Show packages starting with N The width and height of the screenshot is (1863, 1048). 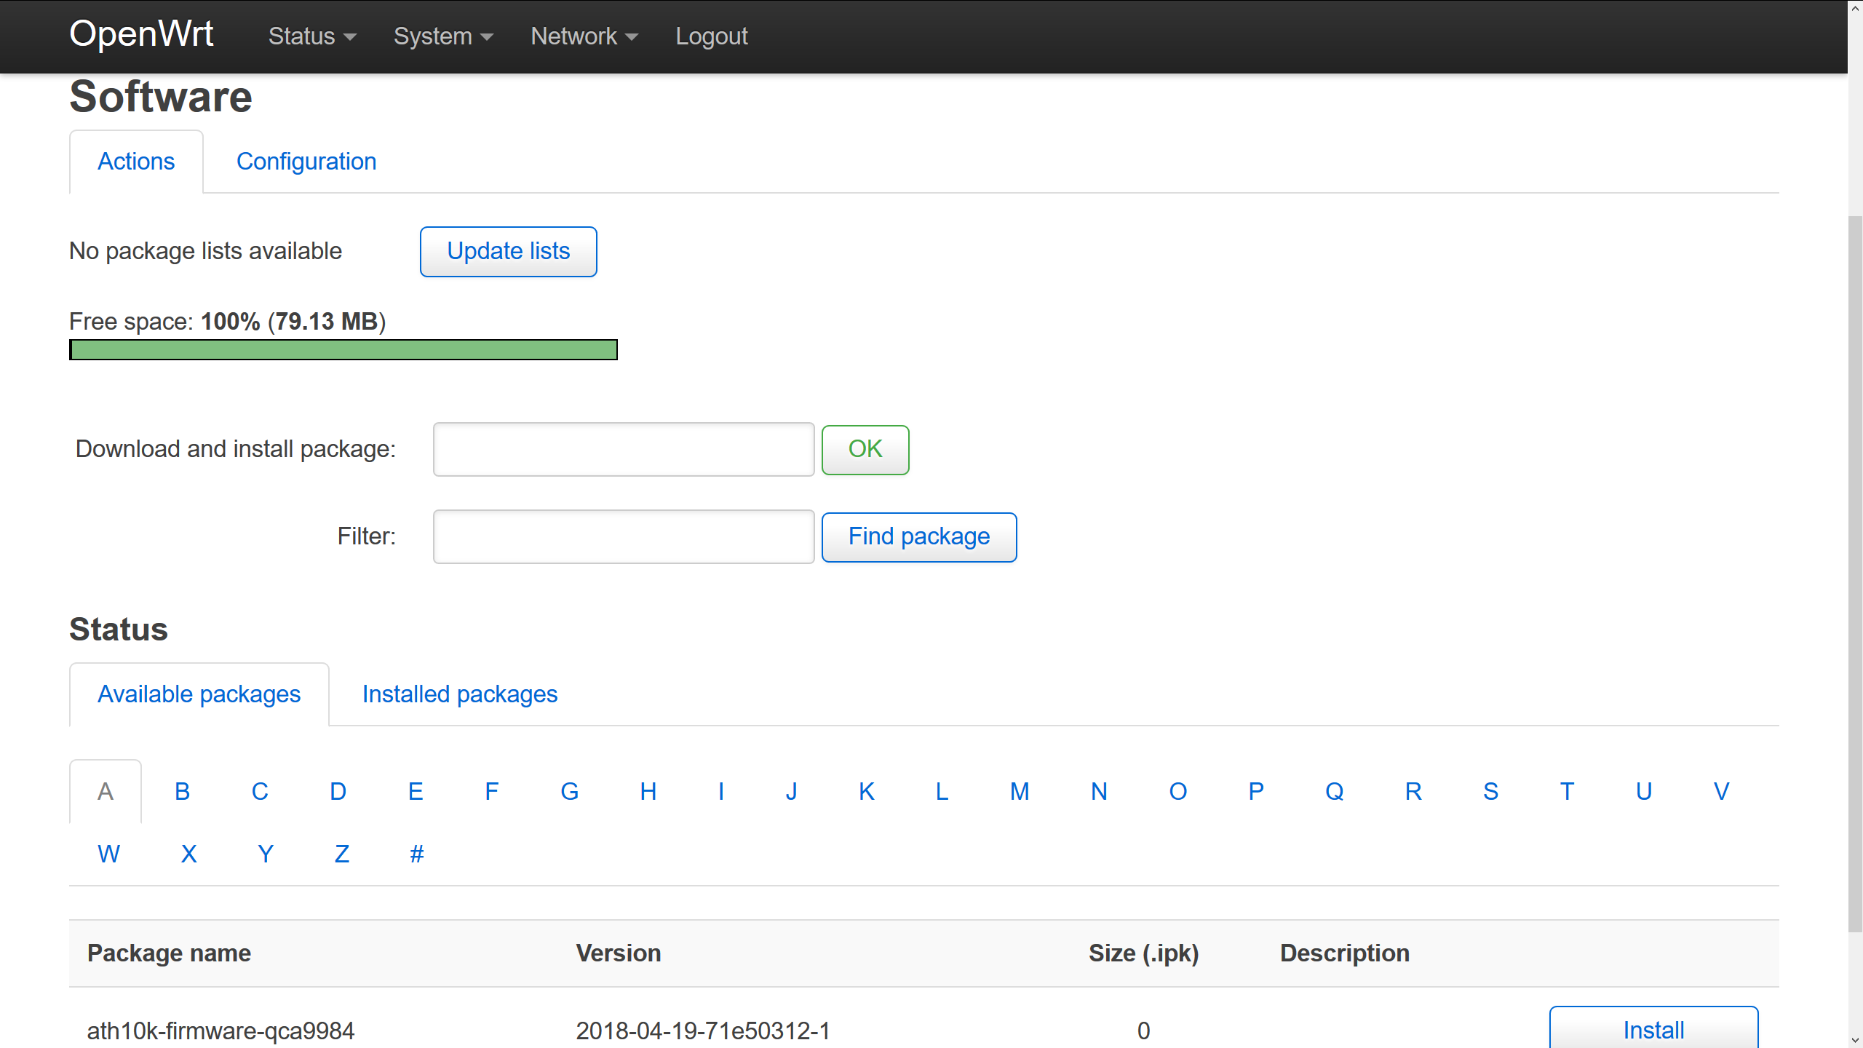(x=1099, y=792)
